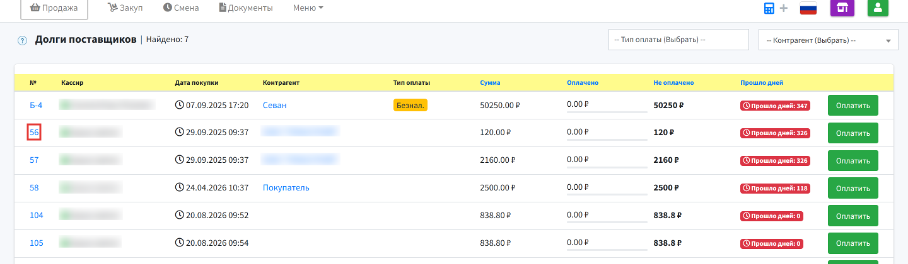
Task: Open the purple store icon button
Action: [842, 8]
